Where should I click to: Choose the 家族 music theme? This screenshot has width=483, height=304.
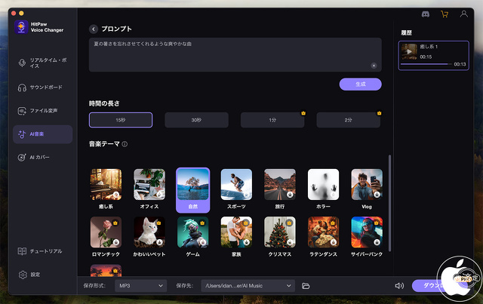click(236, 237)
